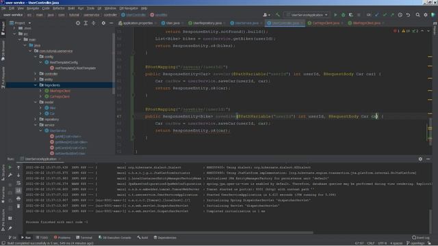Screen dimensions: 438x246
Task: Go to next highlighted error arrow
Action: [x=428, y=31]
